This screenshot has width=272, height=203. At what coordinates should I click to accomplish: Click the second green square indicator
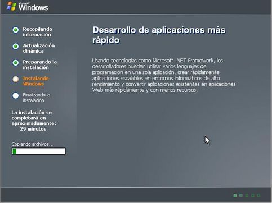point(241,196)
